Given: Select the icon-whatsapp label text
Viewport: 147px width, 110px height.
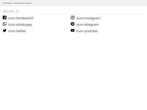Looking at the screenshot, I should click(20, 25).
